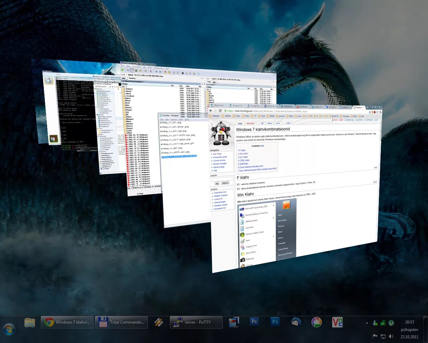Screen dimensions: 428x343
Task: Click Total Commander's refresh toolbar icon
Action: coord(122,70)
